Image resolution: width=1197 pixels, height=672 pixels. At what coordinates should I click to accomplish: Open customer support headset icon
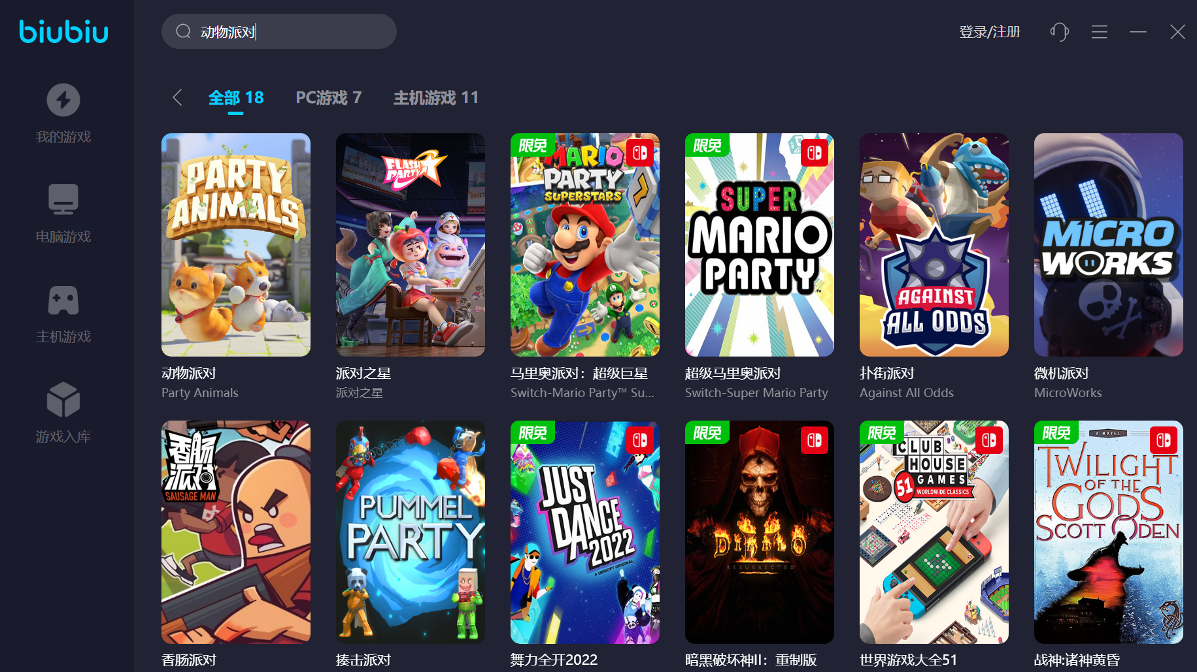pos(1059,31)
